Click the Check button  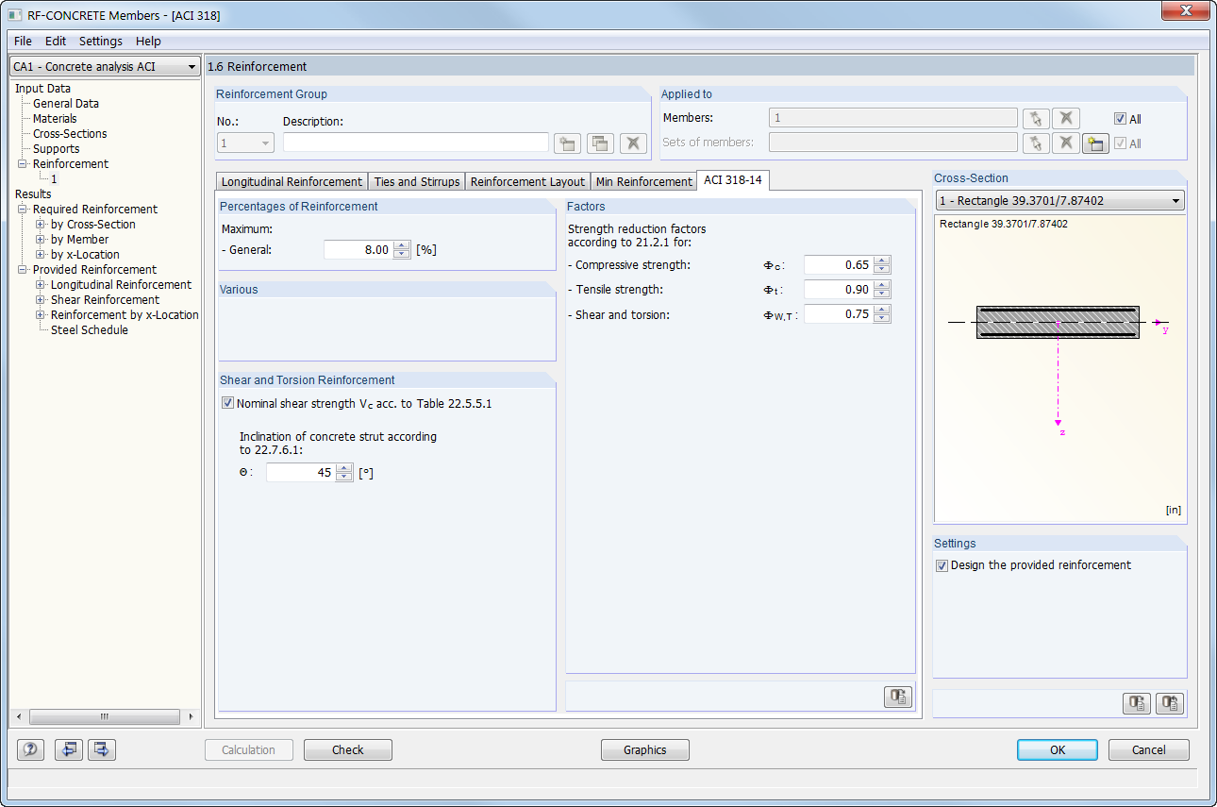coord(348,749)
